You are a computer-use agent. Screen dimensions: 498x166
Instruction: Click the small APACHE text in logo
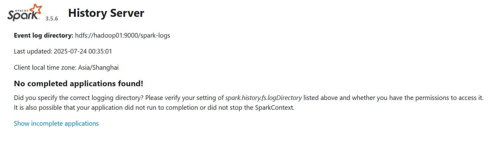[21, 10]
